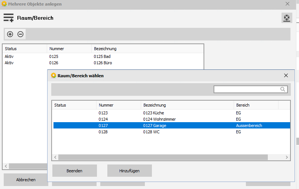Click Bezeichnung header in background table
299x189 pixels.
[x=147, y=49]
